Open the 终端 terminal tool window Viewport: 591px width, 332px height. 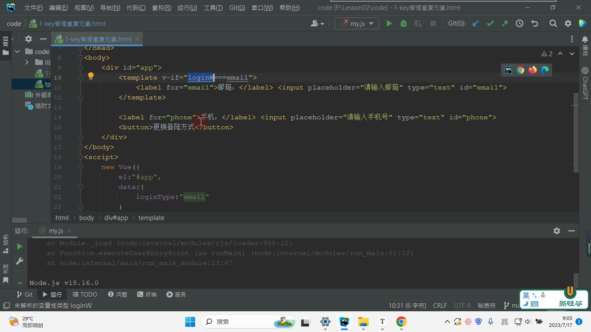(x=147, y=294)
